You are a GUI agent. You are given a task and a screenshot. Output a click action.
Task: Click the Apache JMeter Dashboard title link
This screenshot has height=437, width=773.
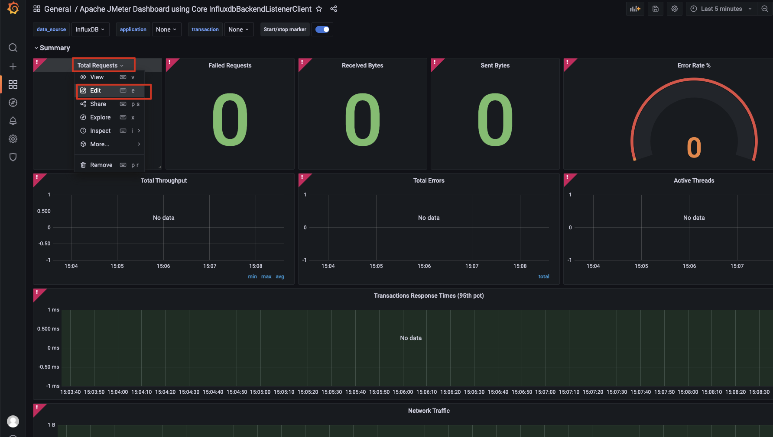pyautogui.click(x=195, y=9)
